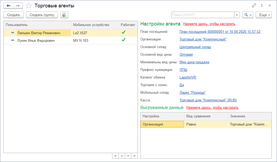Clear the search field with X
Image resolution: width=277 pixels, height=162 pixels.
[237, 15]
